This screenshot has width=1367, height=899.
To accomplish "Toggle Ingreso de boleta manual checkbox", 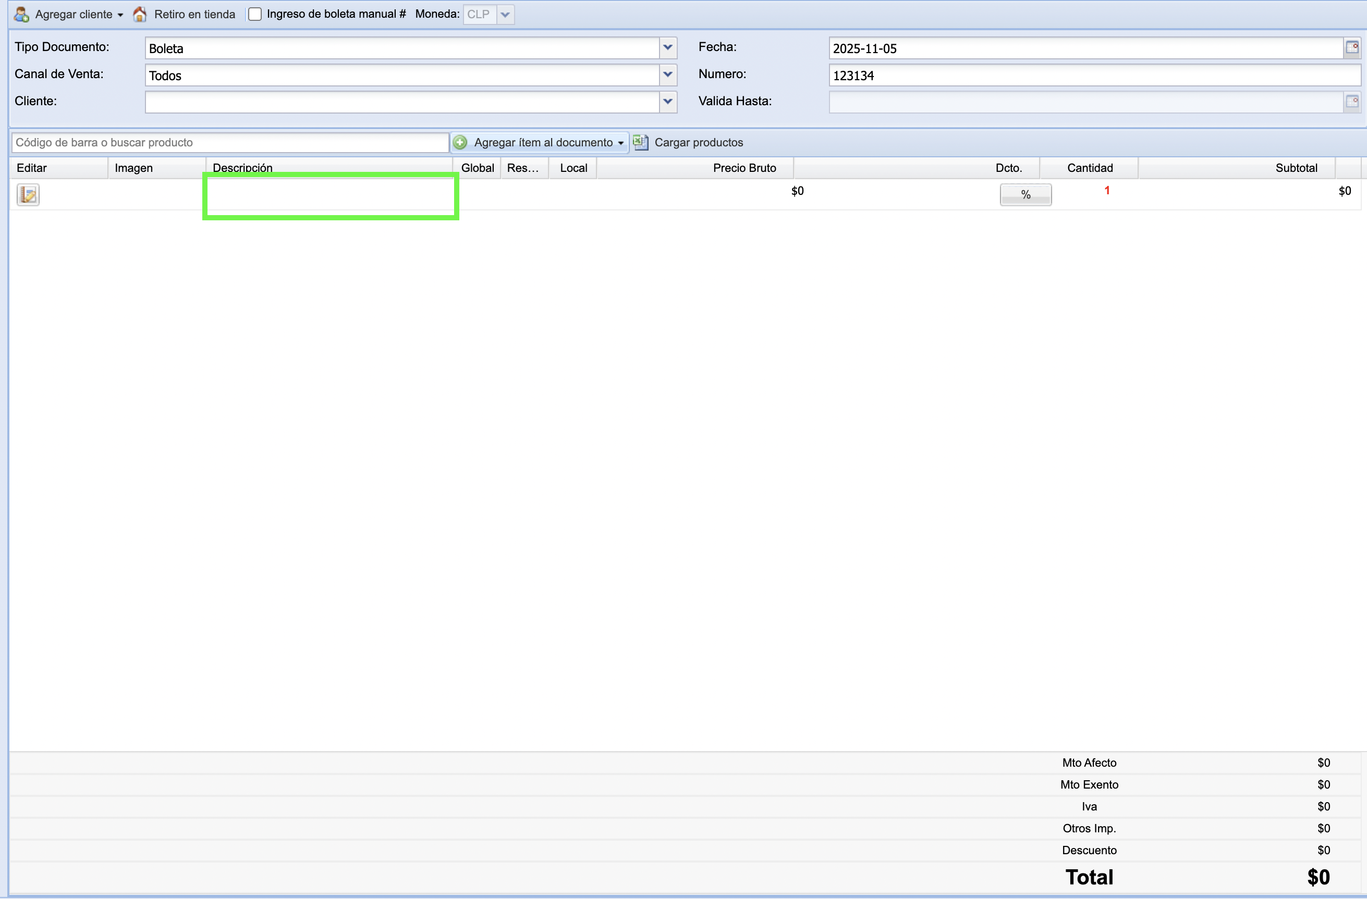I will point(255,15).
